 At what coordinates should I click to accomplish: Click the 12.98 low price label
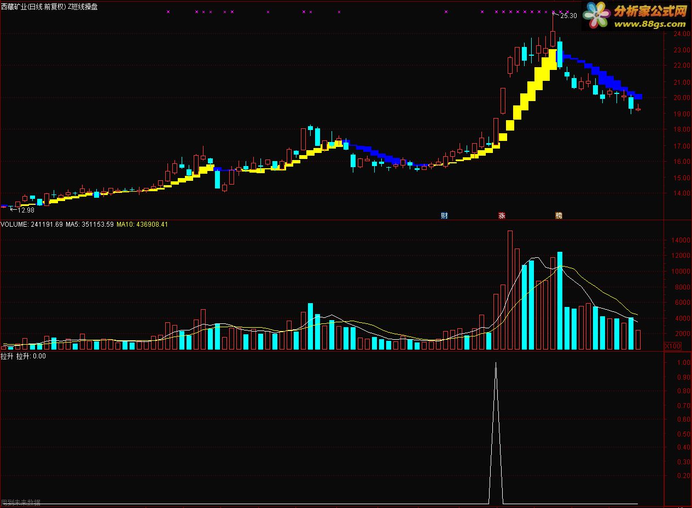tap(26, 210)
